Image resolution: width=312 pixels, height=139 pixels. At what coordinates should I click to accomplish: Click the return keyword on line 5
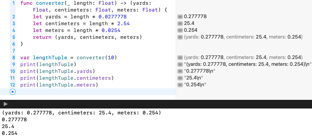pyautogui.click(x=42, y=37)
